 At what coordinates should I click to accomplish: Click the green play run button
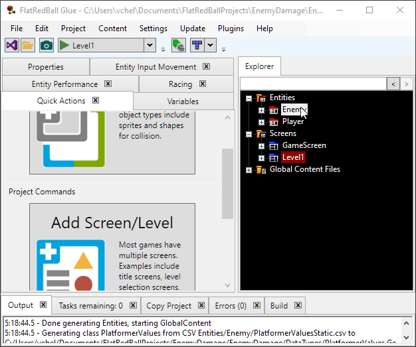click(64, 45)
